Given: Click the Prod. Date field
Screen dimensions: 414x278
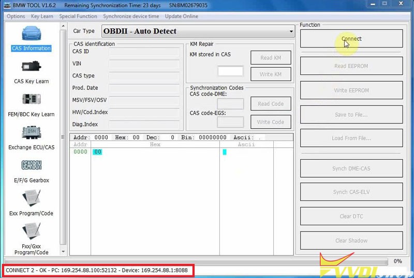Looking at the screenshot, I should coord(144,88).
